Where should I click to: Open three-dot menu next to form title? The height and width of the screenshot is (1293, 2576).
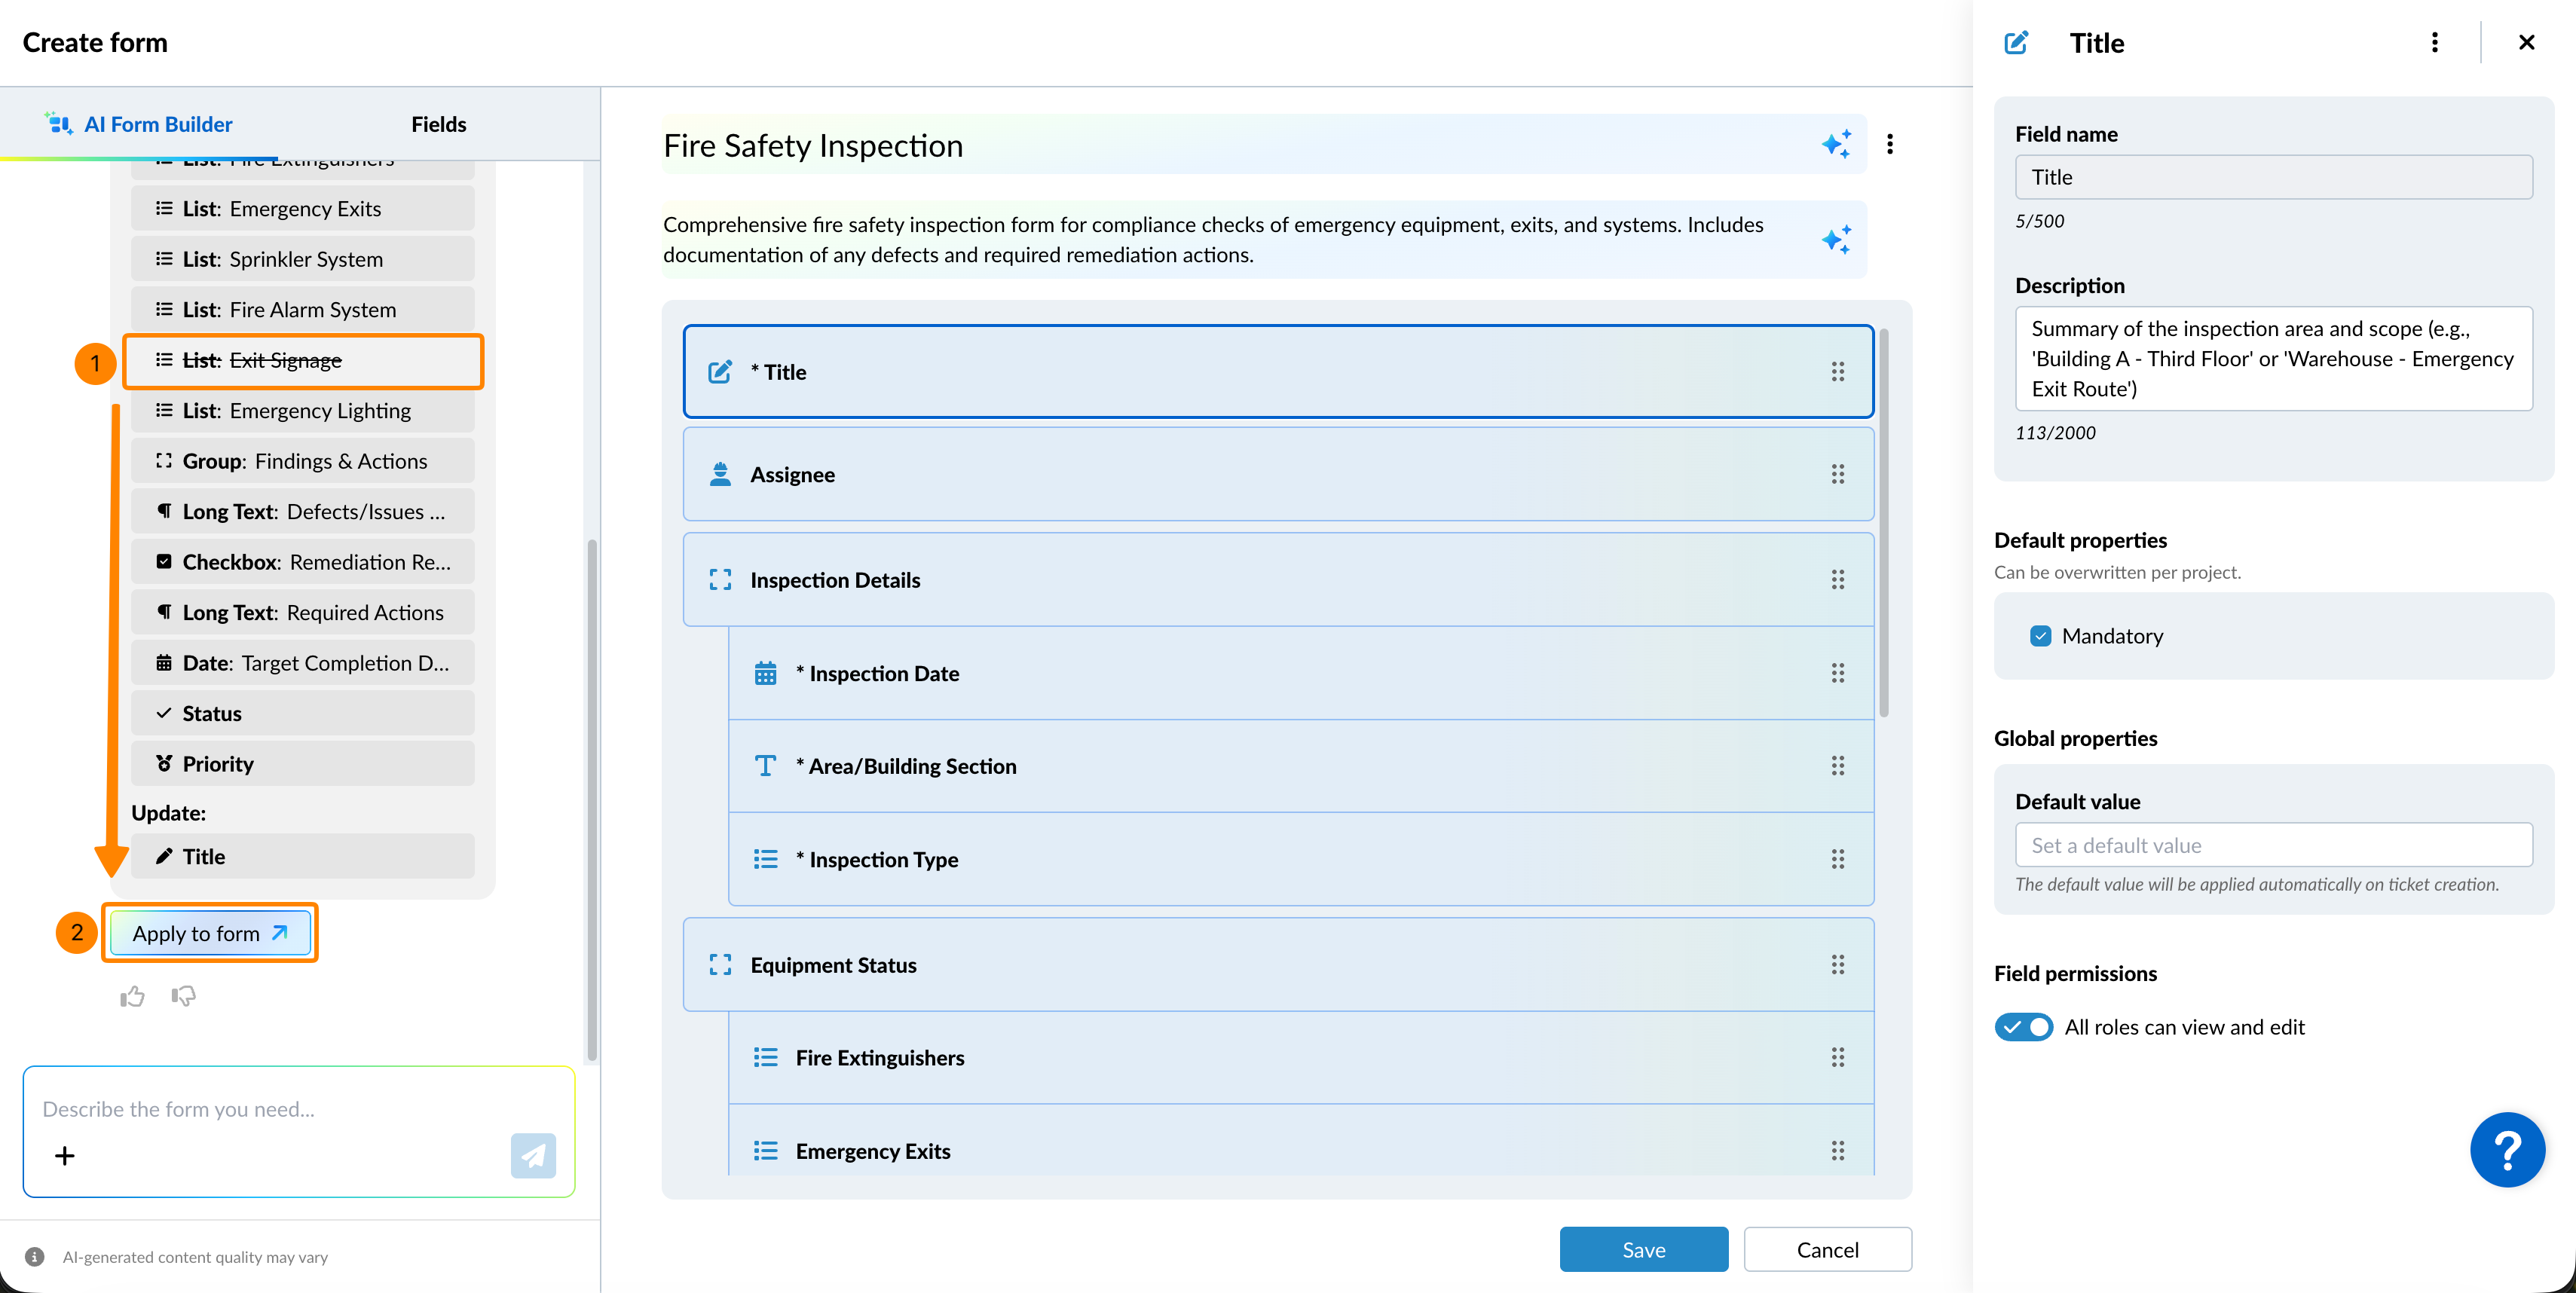point(1889,144)
